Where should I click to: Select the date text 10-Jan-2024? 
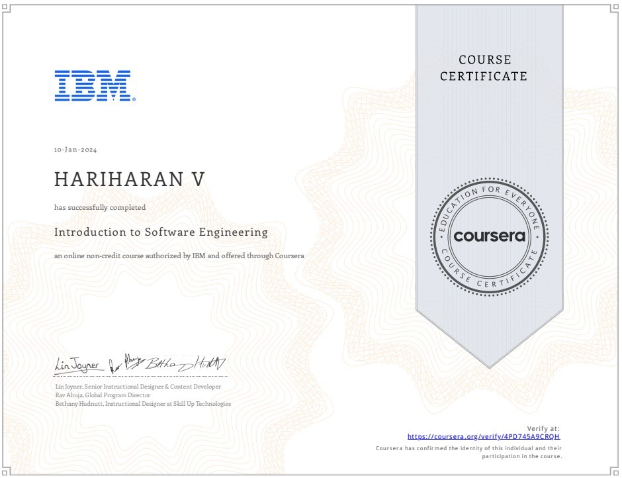pos(75,150)
